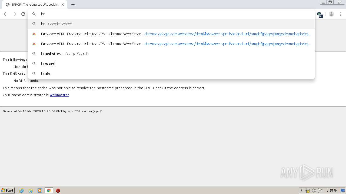The image size is (346, 194).
Task: Open the Chrome profile avatar
Action: (331, 14)
